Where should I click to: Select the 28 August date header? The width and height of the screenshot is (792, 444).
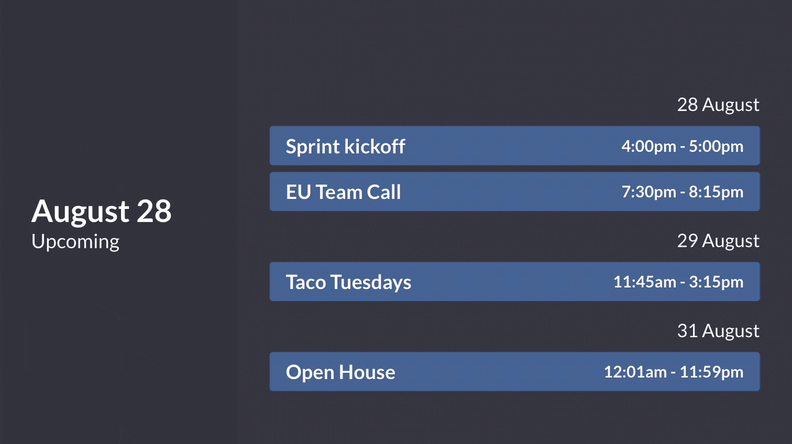718,105
